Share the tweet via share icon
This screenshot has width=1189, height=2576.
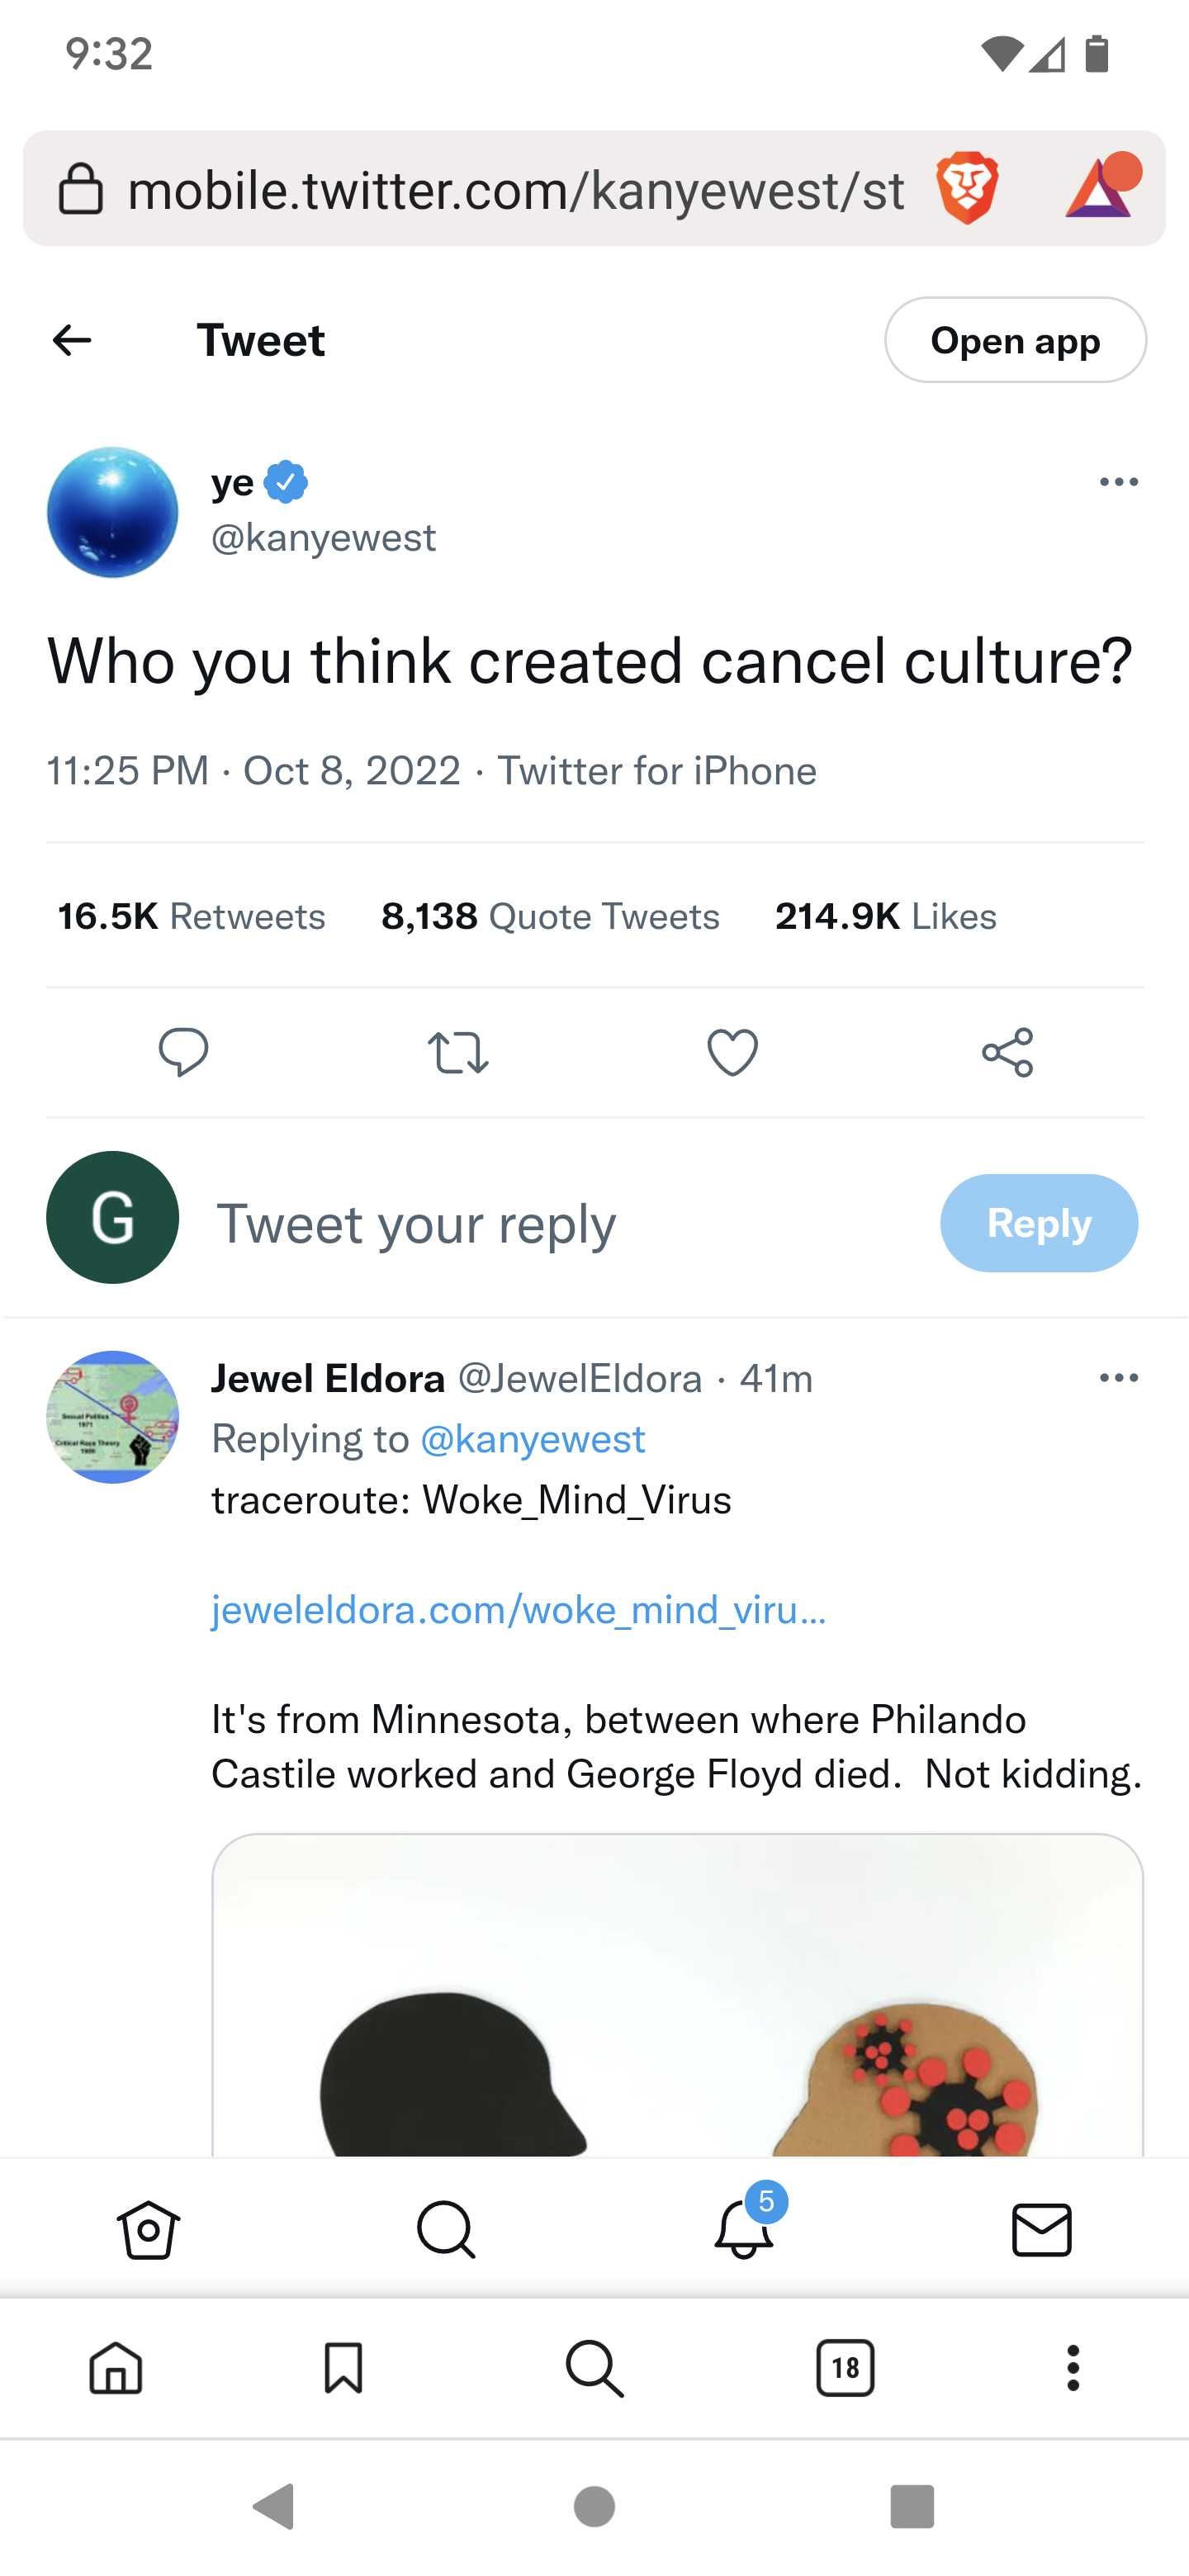coord(1007,1052)
